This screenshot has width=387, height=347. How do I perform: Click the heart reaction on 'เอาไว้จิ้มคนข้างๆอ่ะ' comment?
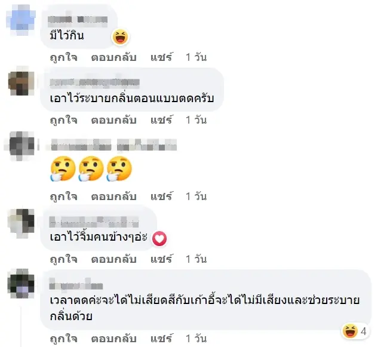159,239
